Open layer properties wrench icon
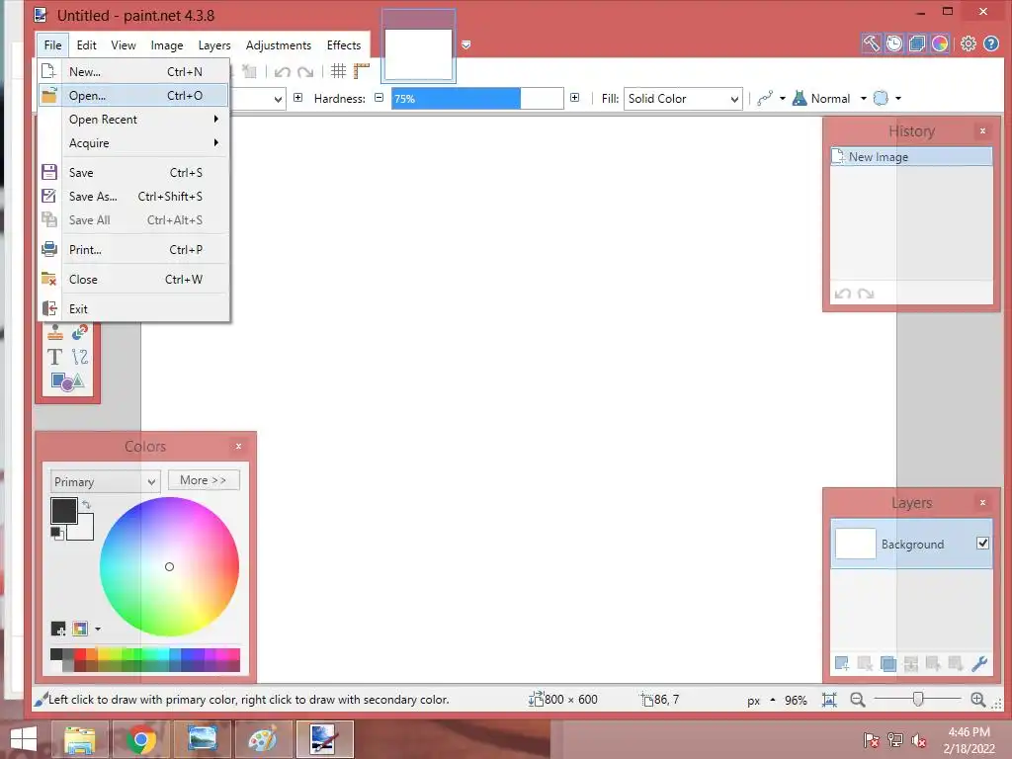The width and height of the screenshot is (1012, 759). tap(979, 663)
